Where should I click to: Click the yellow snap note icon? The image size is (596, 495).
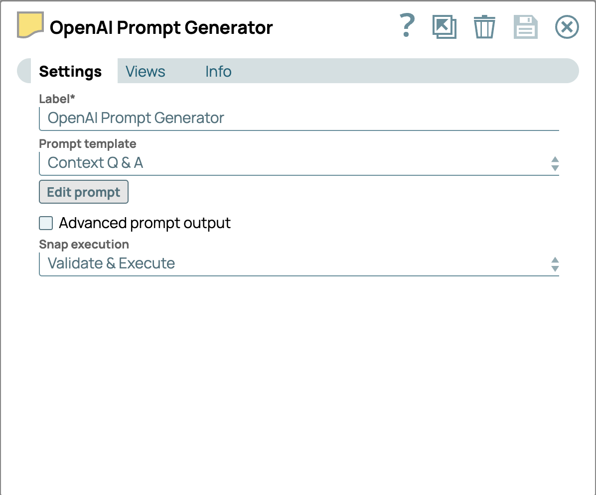pos(30,26)
